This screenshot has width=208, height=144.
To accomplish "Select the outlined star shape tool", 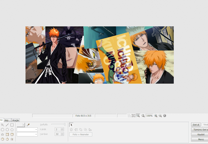I will click(x=2, y=134).
